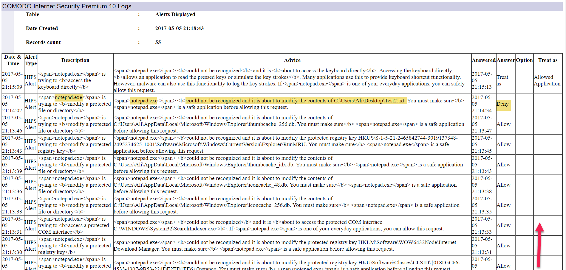Select the "Allowed Application" cell in first row
The width and height of the screenshot is (566, 270).
click(x=547, y=80)
